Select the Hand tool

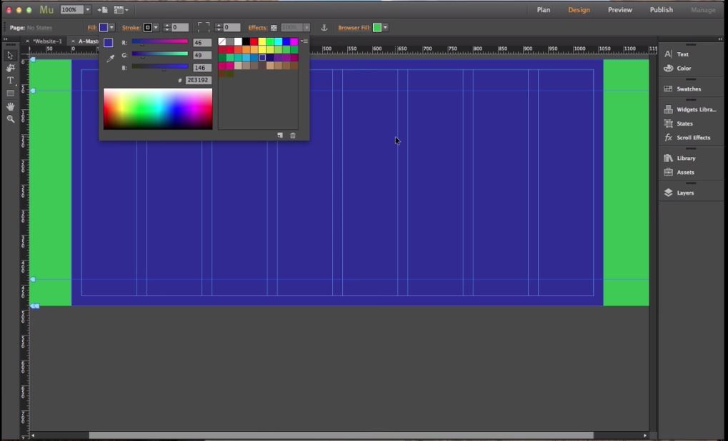(10, 106)
